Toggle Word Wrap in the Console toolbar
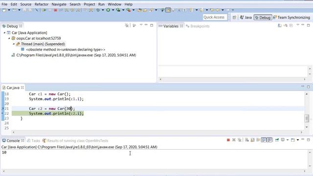This screenshot has width=313, height=176. [258, 140]
